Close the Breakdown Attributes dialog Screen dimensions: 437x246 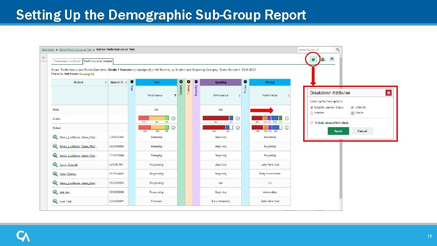click(x=388, y=93)
